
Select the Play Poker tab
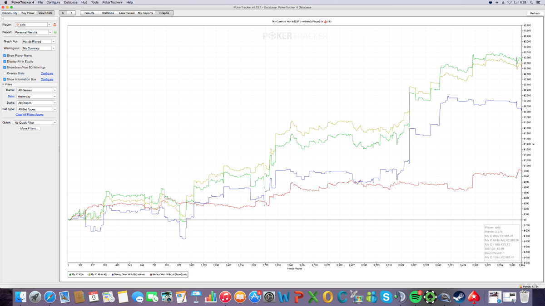[x=28, y=13]
